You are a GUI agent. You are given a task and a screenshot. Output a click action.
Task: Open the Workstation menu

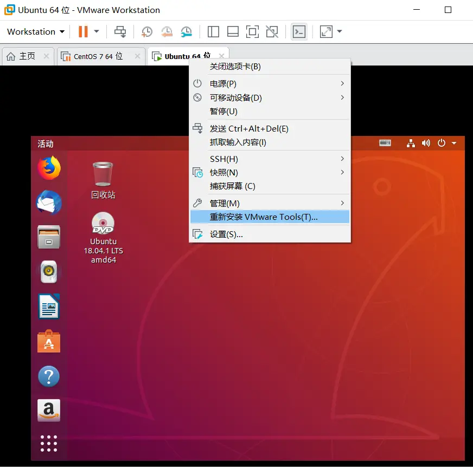tap(36, 31)
